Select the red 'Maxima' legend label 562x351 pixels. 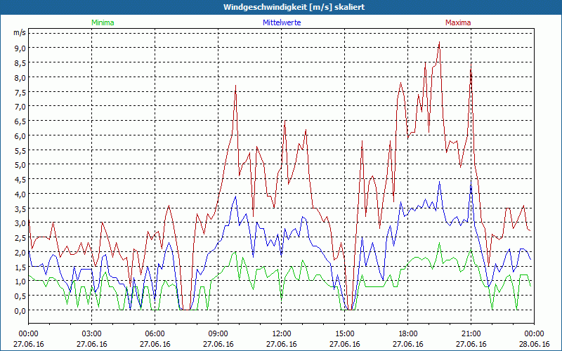click(458, 22)
